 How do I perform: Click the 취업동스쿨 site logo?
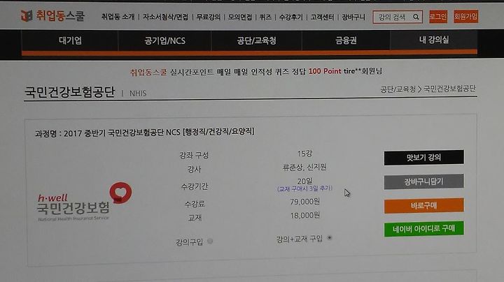[52, 15]
